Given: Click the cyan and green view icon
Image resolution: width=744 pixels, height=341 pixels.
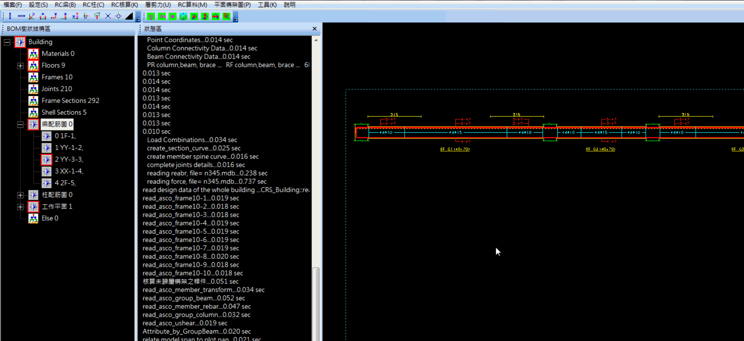Looking at the screenshot, I should tap(183, 17).
